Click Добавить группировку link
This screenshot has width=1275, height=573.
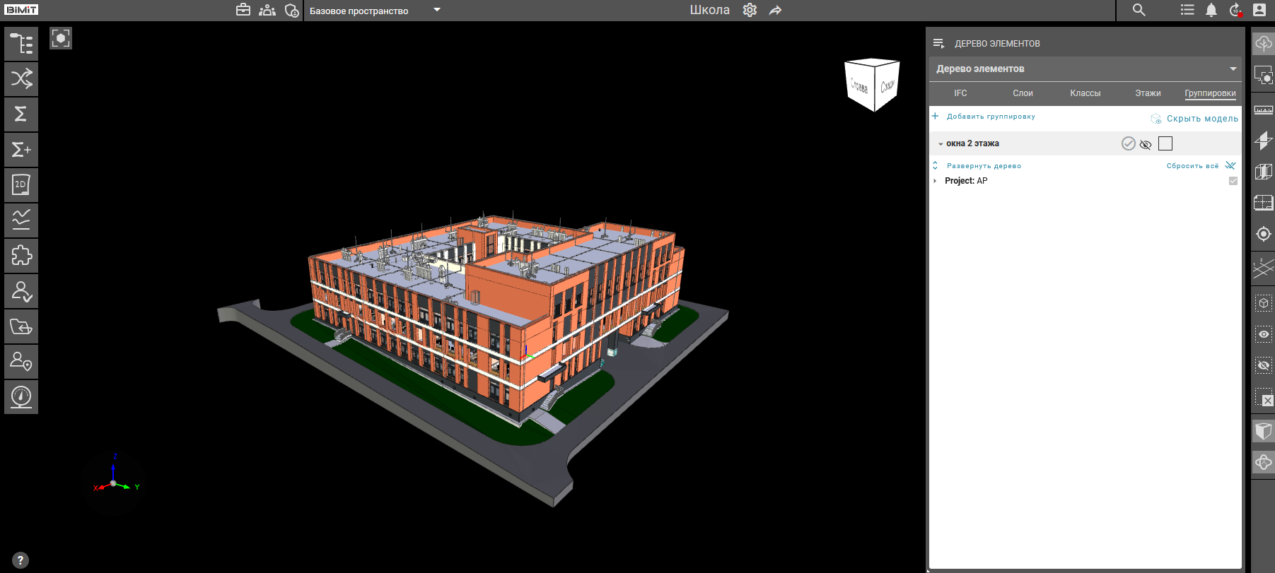coord(990,117)
